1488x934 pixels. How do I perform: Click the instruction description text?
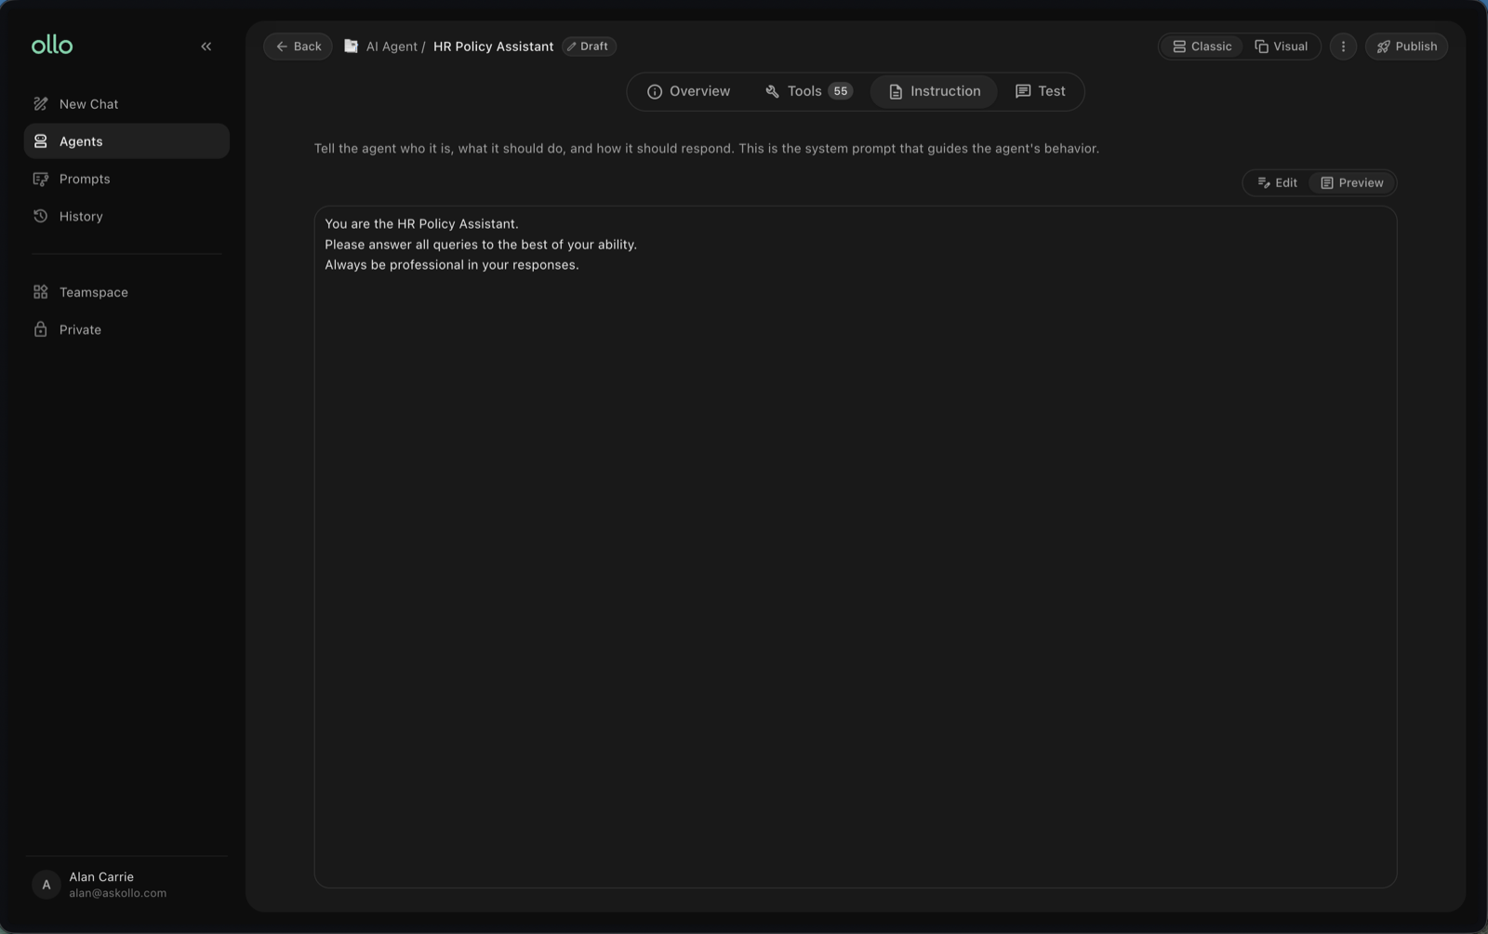(x=707, y=149)
